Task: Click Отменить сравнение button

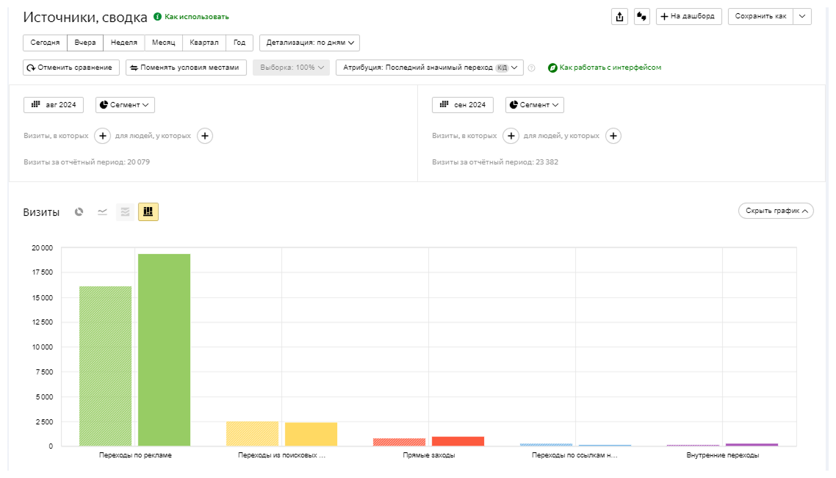Action: tap(70, 68)
